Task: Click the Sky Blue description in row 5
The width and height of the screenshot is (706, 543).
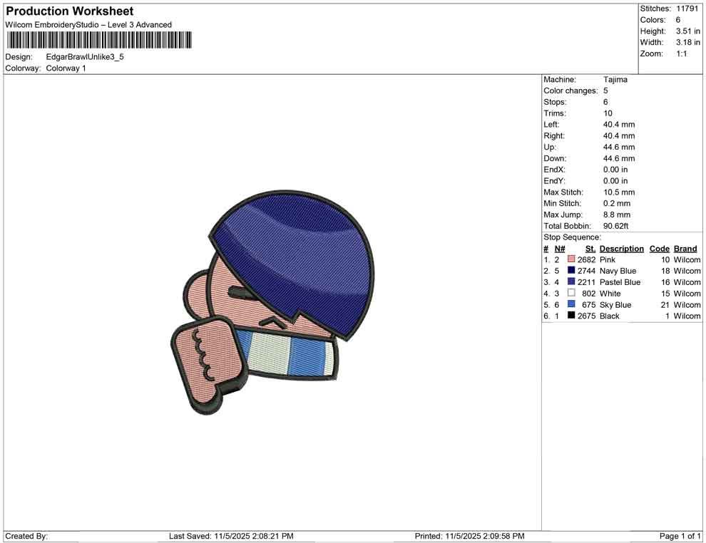Action: (x=615, y=304)
